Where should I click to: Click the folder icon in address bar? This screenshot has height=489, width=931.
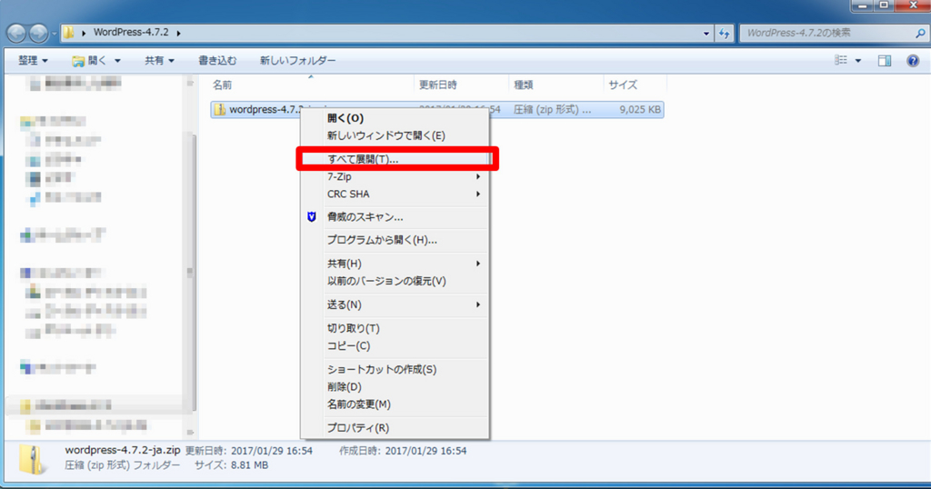coord(69,32)
